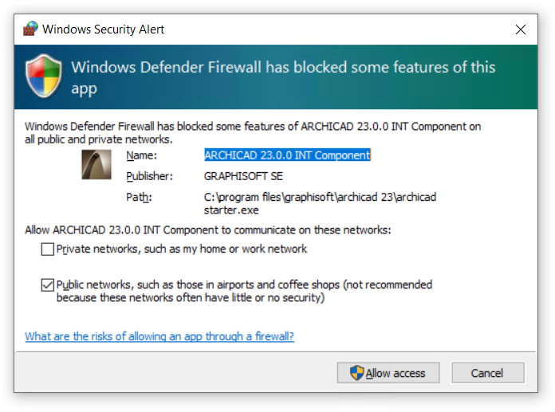The height and width of the screenshot is (412, 555).
Task: Click the Path: field label
Action: click(139, 197)
